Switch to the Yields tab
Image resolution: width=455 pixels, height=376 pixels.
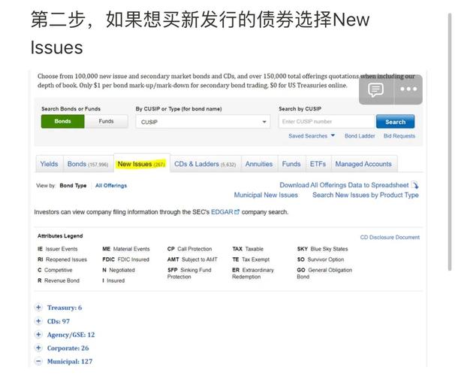49,164
